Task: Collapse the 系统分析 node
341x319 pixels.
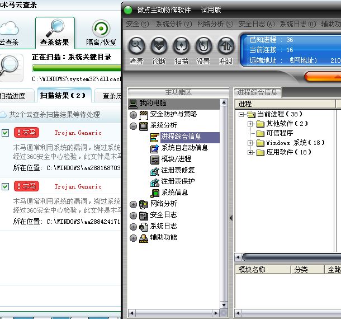Action: click(x=133, y=126)
